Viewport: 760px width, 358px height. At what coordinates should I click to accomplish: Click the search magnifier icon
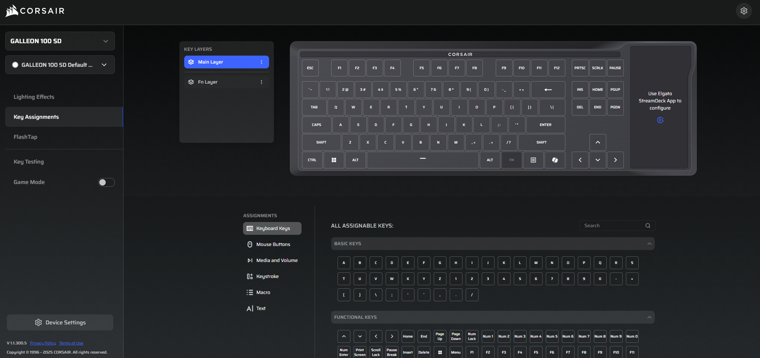[x=647, y=226]
